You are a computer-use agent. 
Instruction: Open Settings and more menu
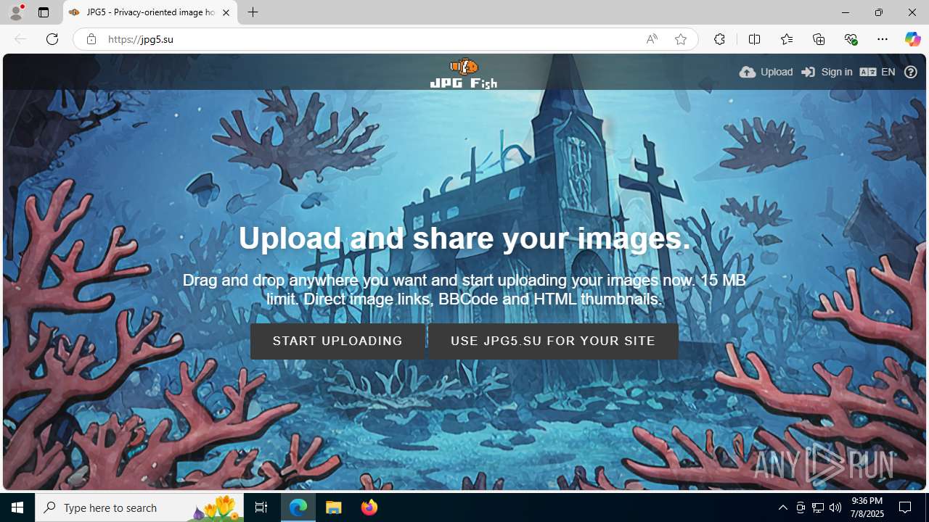point(883,39)
